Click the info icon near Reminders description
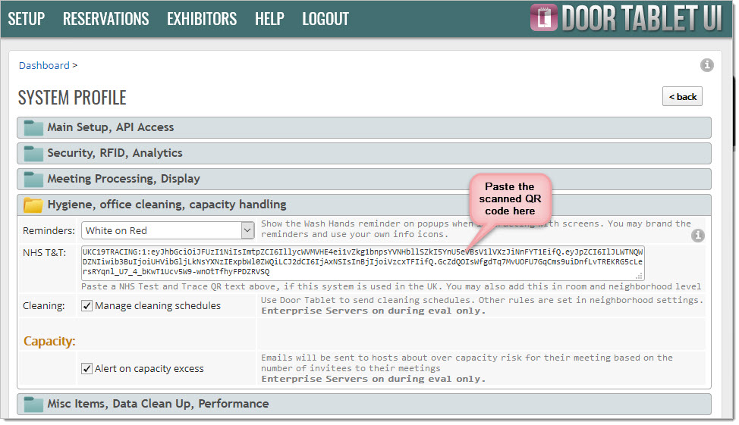The width and height of the screenshot is (739, 425). coord(699,236)
